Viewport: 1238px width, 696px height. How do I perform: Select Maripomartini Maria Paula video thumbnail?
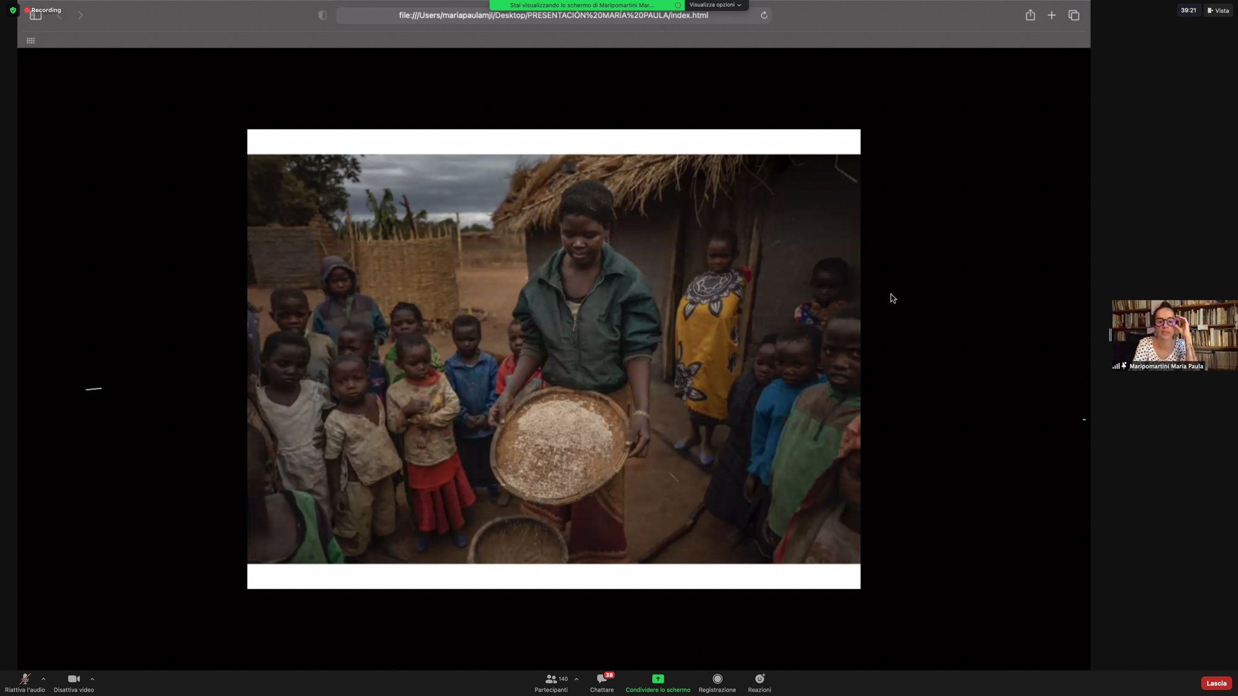click(1174, 335)
